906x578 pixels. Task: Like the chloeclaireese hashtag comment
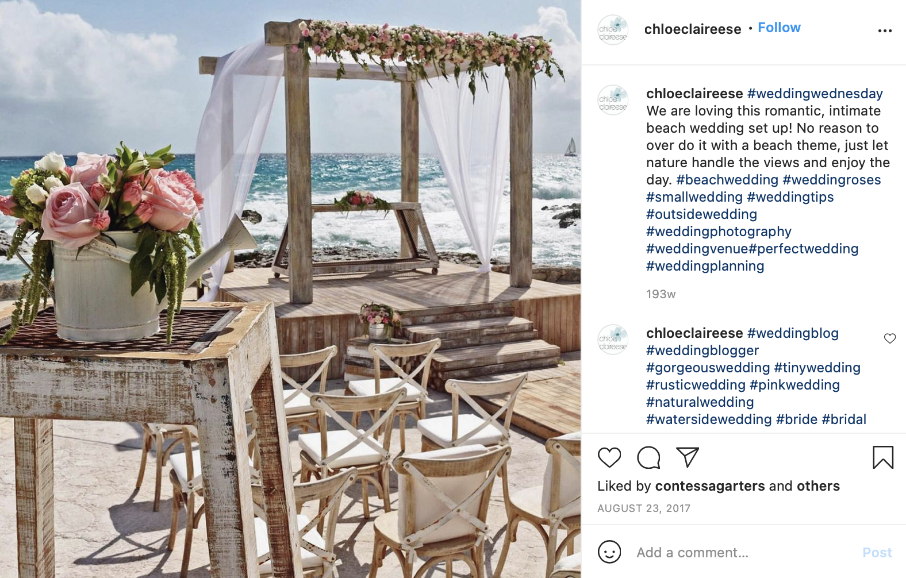coord(890,338)
